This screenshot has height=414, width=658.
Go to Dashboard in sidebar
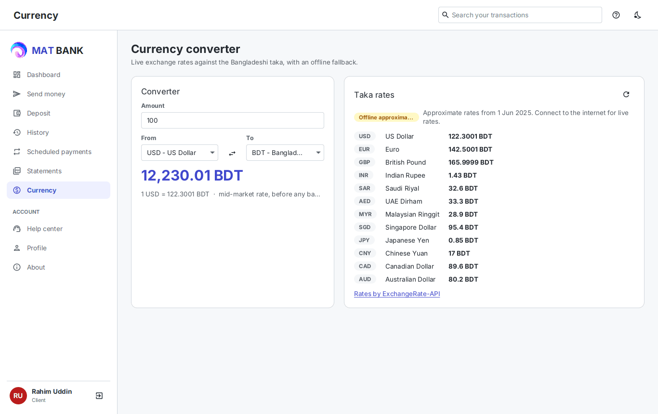[58, 75]
